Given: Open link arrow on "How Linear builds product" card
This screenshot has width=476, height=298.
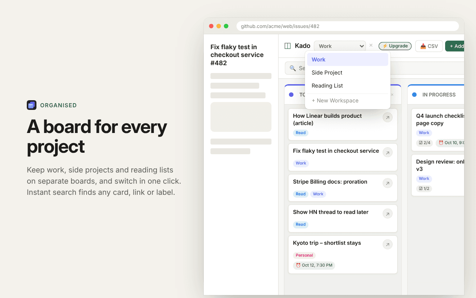Looking at the screenshot, I should click(x=387, y=118).
